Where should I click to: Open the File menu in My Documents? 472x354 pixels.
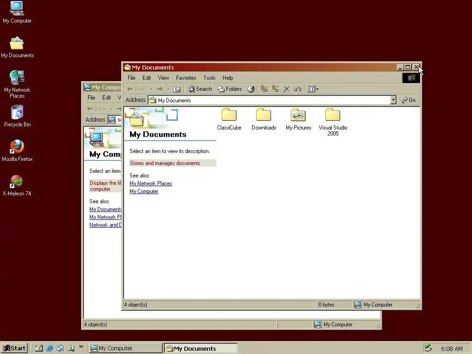click(x=131, y=78)
